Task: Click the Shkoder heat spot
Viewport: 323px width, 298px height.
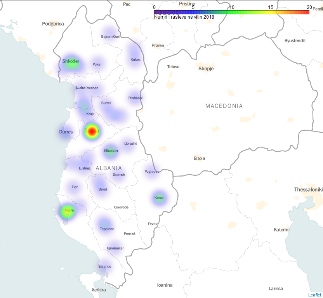Action: pyautogui.click(x=71, y=62)
